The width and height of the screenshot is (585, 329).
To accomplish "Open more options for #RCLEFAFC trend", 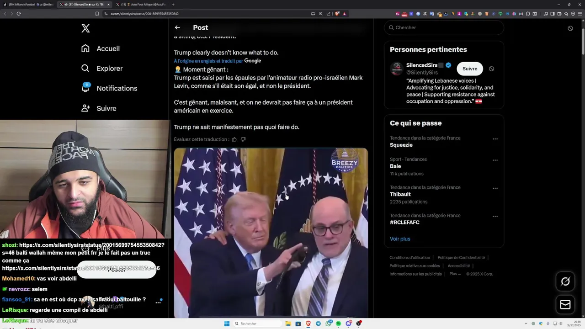I will 495,217.
